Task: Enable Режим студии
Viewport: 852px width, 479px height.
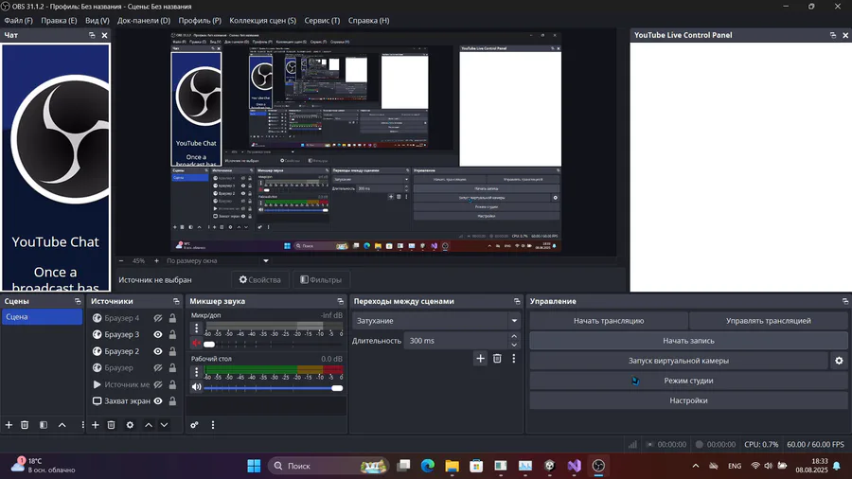Action: click(688, 381)
